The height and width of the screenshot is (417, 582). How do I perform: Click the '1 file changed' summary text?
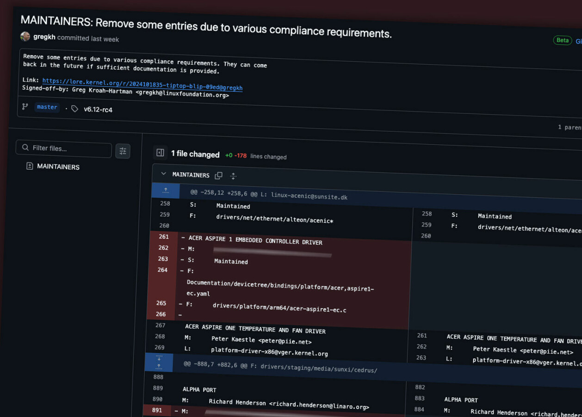coord(195,154)
